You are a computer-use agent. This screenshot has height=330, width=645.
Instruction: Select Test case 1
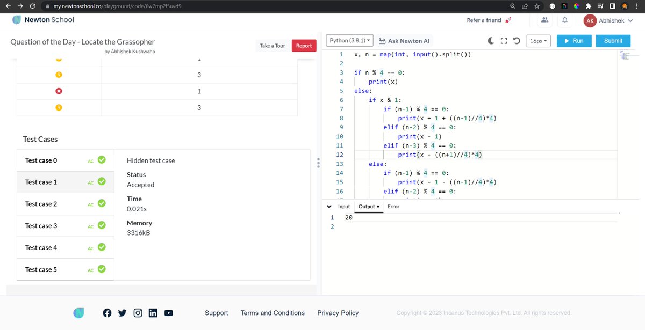pyautogui.click(x=66, y=182)
